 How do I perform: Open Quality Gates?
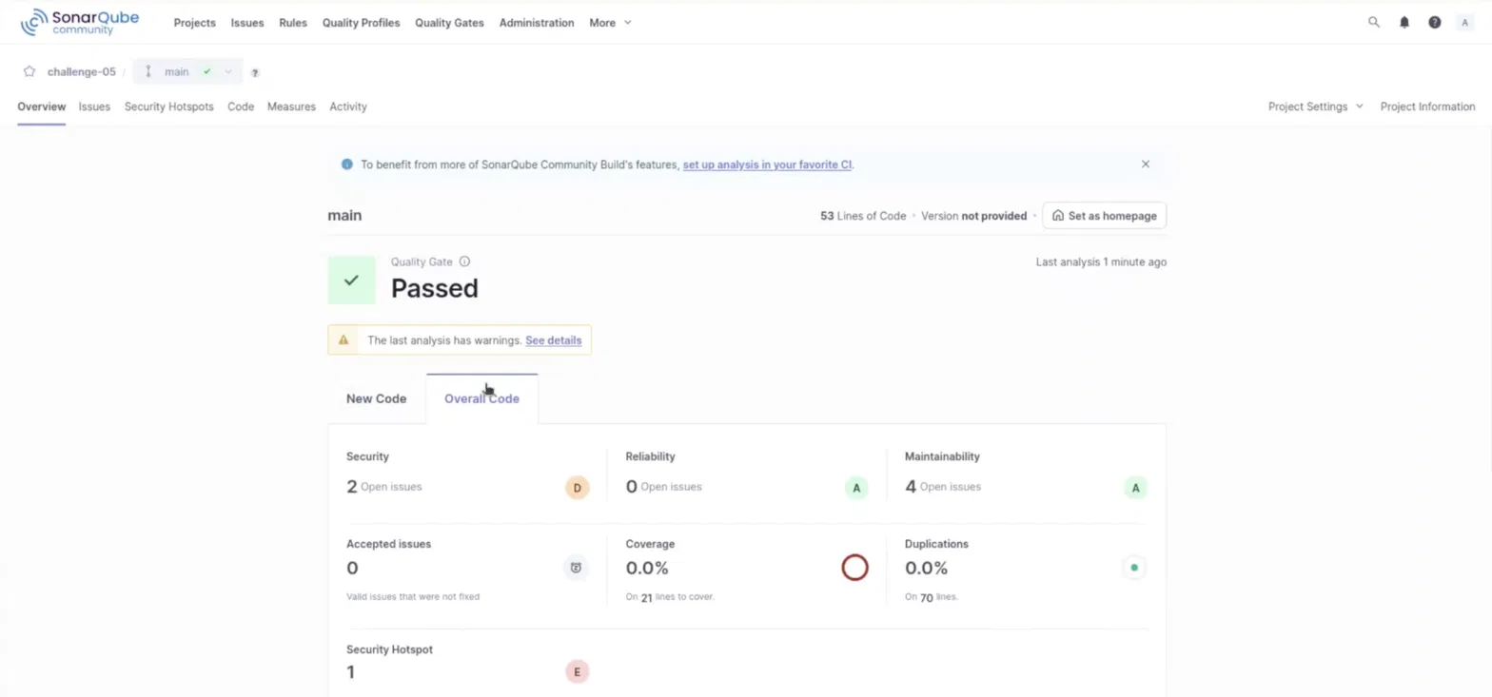(449, 23)
